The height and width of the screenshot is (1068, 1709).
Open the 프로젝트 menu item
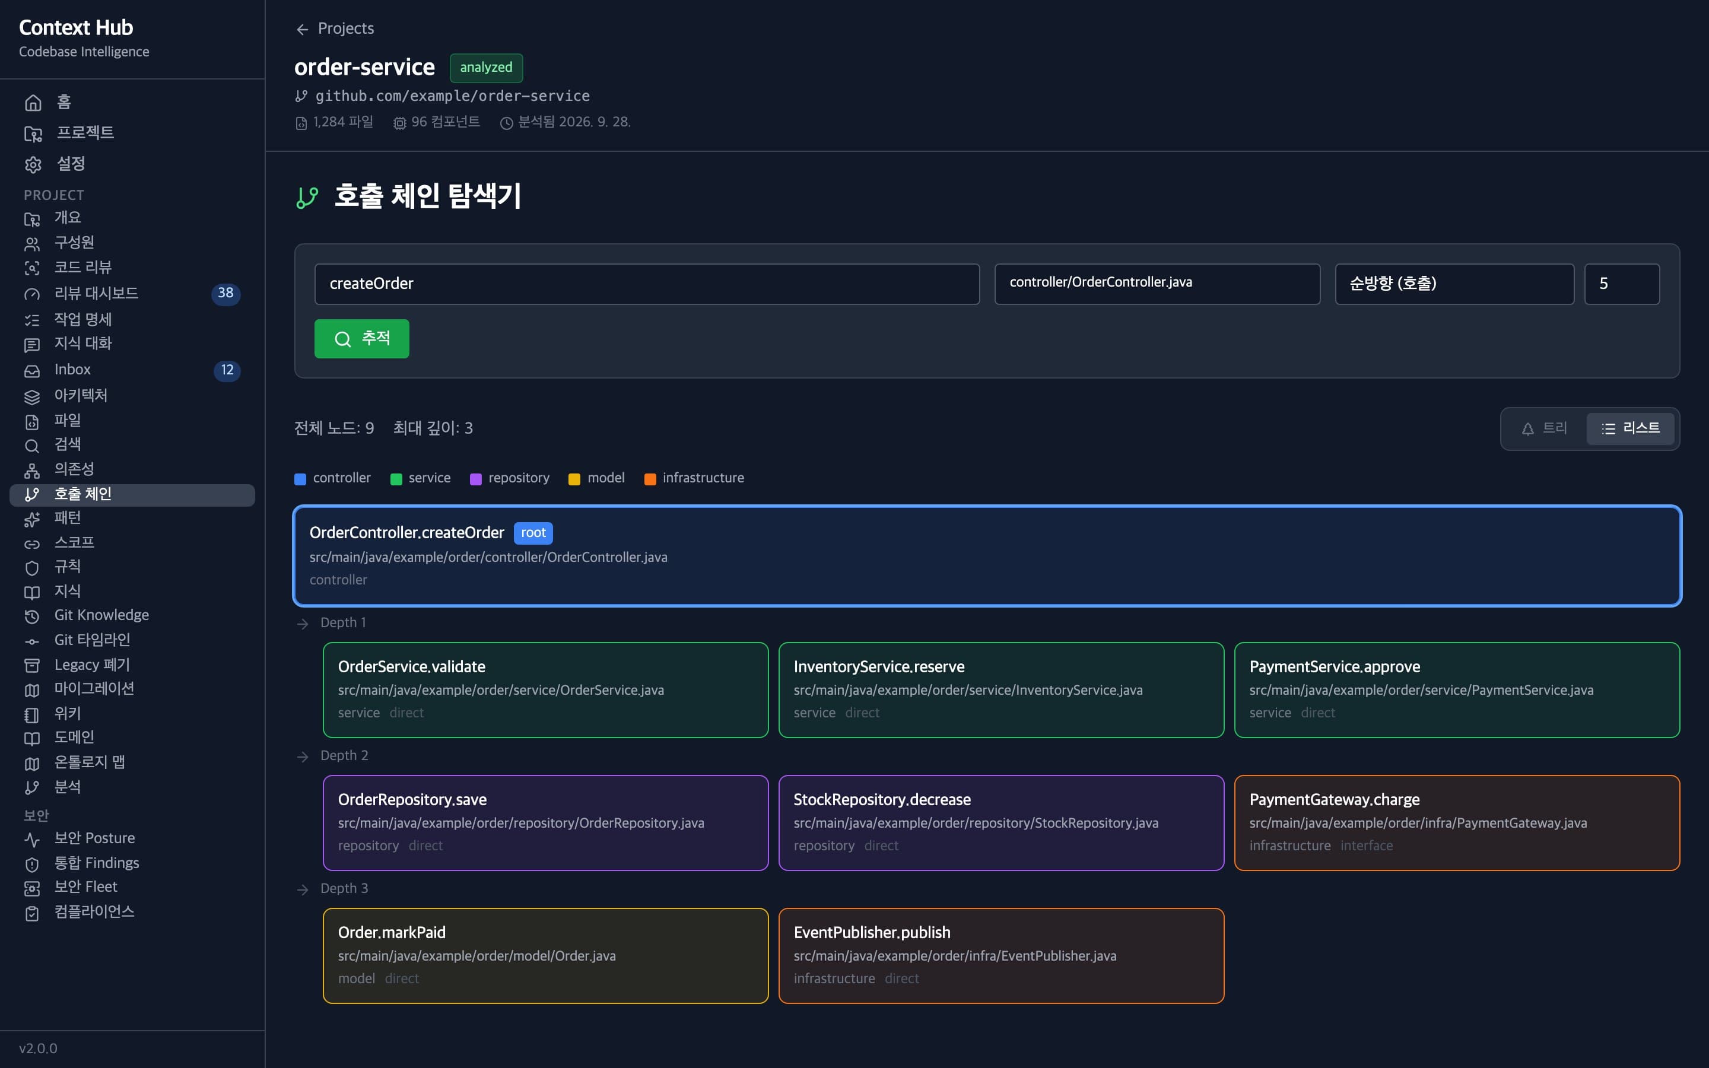[x=132, y=133]
